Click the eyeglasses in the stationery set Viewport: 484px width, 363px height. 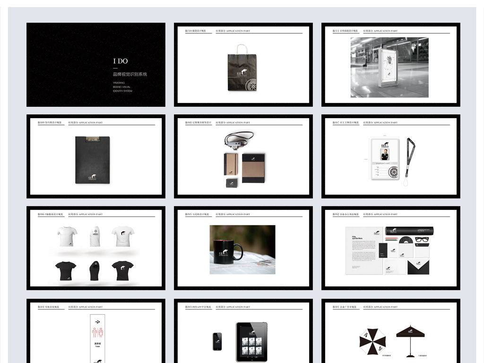coord(422,239)
